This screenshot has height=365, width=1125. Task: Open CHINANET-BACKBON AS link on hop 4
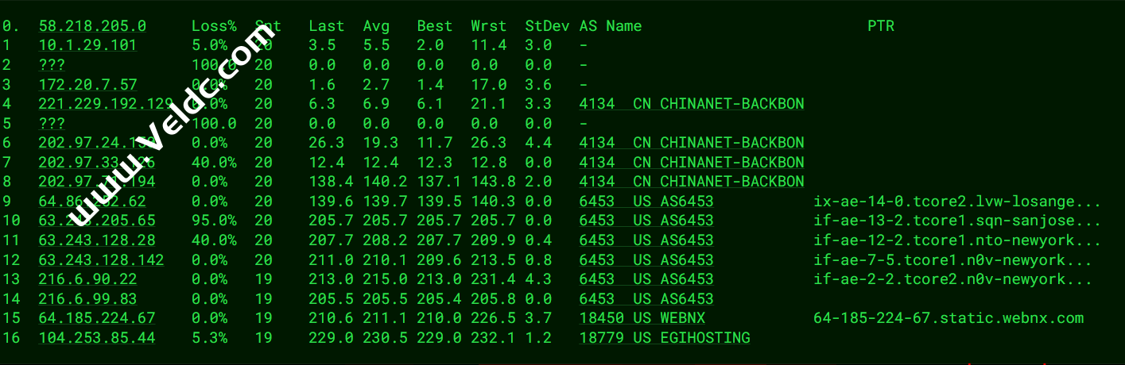pyautogui.click(x=691, y=104)
